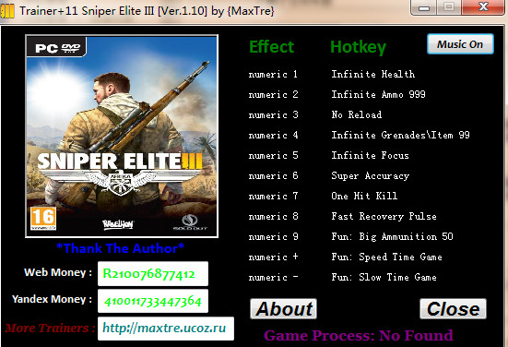Select the Infinite Health entry
This screenshot has width=508, height=347.
[372, 74]
